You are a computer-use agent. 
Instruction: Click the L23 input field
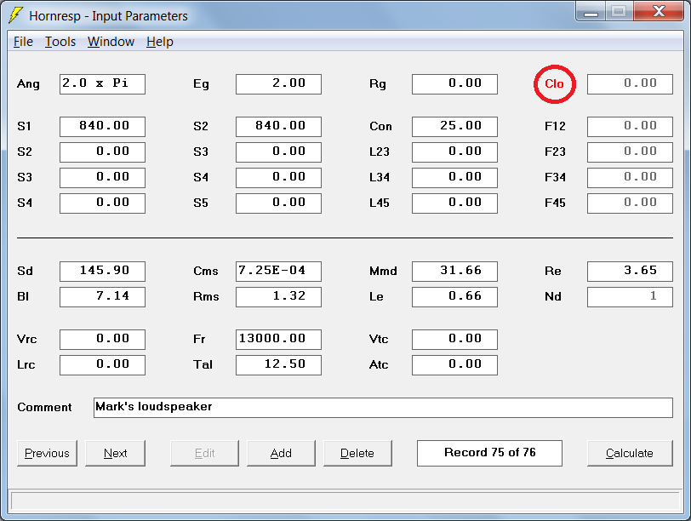pos(454,152)
